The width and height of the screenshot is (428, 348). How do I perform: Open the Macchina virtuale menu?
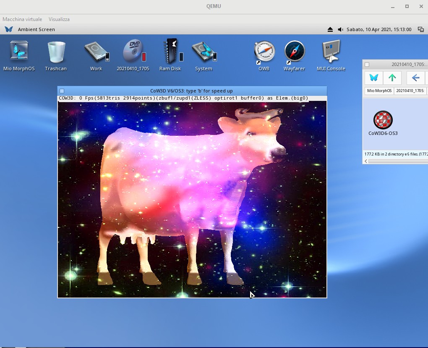click(x=22, y=19)
